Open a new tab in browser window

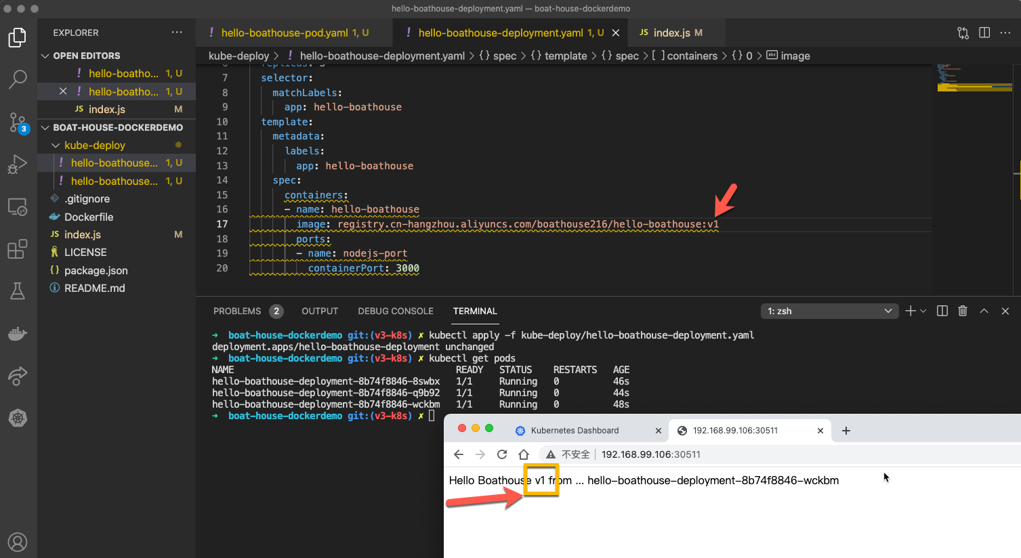846,431
